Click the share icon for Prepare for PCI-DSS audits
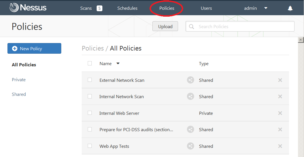Screen dimensions: 304x157 coord(190,129)
